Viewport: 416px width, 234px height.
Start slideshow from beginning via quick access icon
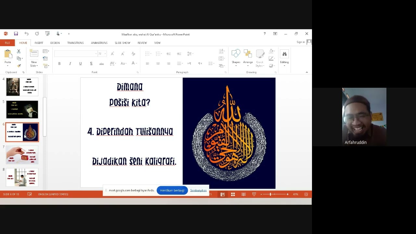click(47, 34)
